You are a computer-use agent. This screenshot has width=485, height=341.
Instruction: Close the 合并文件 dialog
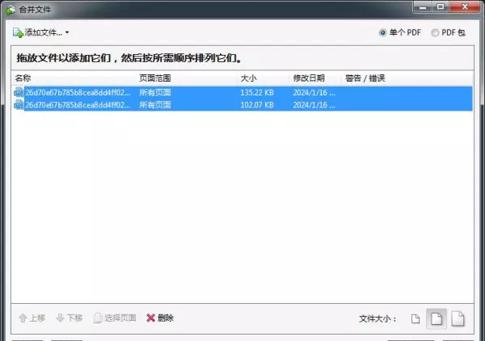(x=465, y=6)
